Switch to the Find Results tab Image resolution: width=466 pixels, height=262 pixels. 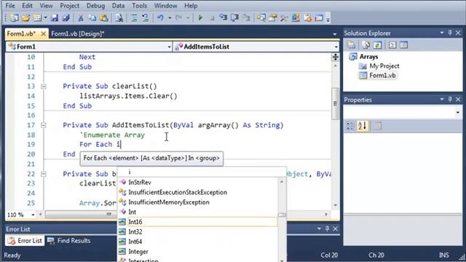tap(69, 241)
